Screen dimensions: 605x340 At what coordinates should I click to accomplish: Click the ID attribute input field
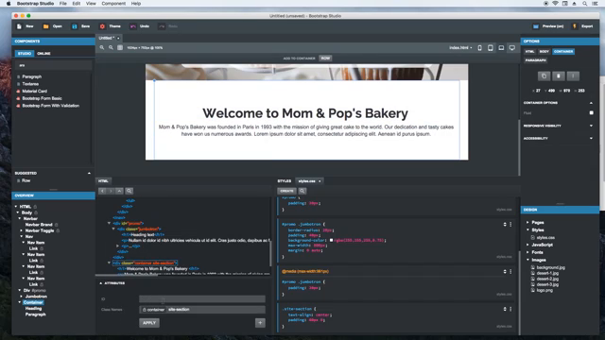point(201,298)
